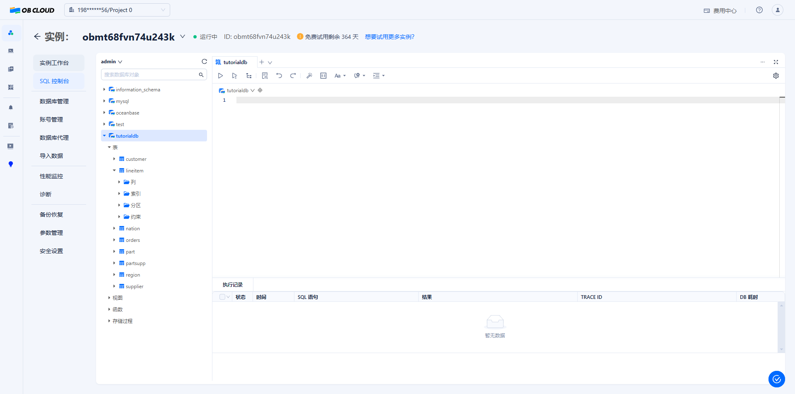Open the comment bubble dropdown

359,76
